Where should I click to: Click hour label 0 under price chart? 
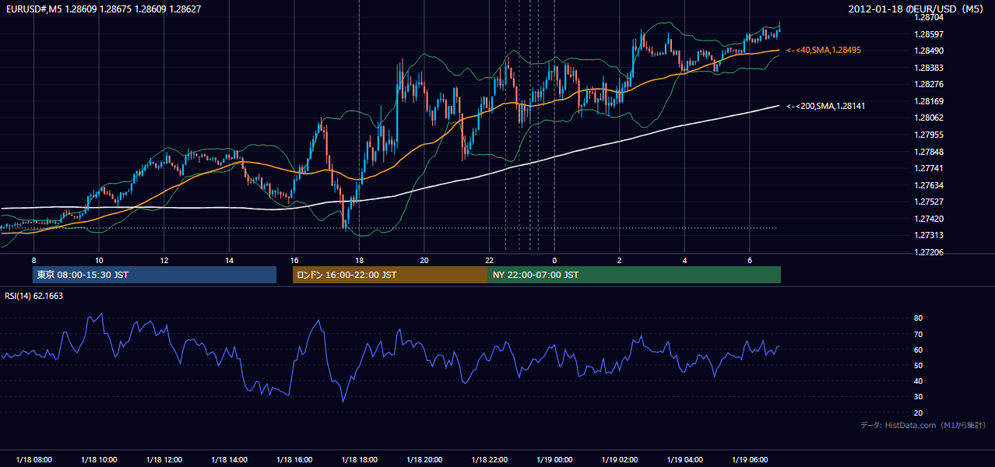tap(554, 259)
